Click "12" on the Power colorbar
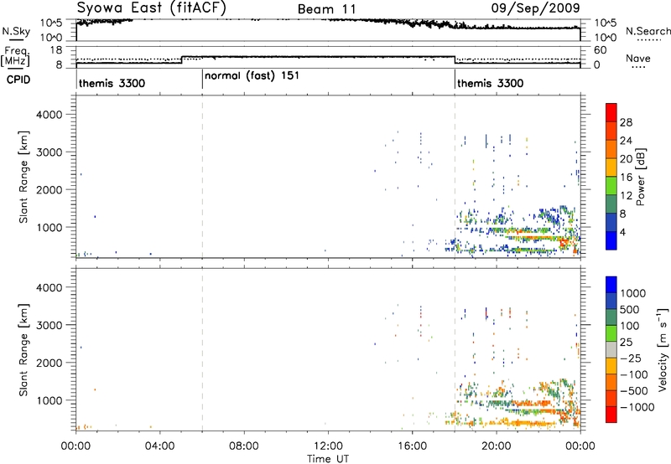The width and height of the screenshot is (671, 464). (x=626, y=196)
